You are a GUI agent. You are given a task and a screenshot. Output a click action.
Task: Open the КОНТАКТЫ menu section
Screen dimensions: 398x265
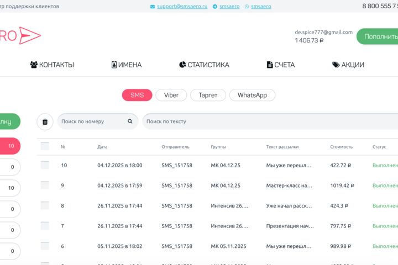pyautogui.click(x=52, y=65)
